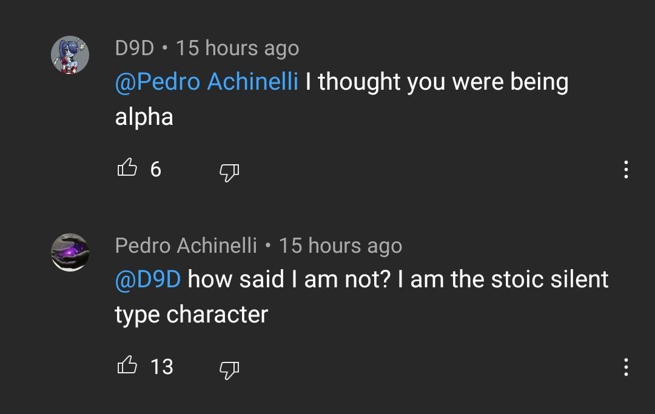Click the timestamp next to D9D's name
Viewport: 655px width, 414px height.
tap(237, 48)
